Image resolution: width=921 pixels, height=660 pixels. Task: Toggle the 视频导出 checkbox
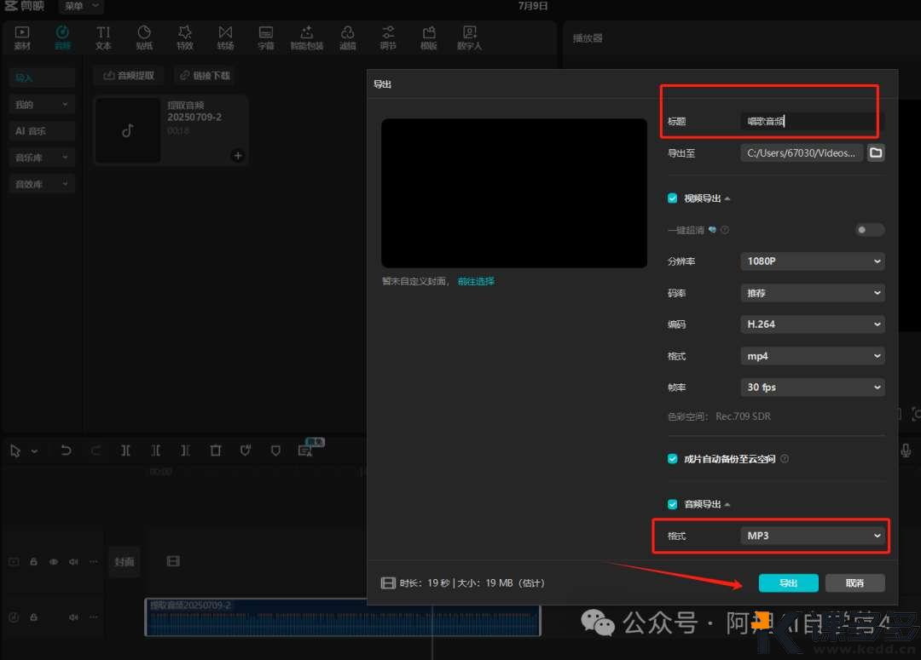[x=673, y=198]
